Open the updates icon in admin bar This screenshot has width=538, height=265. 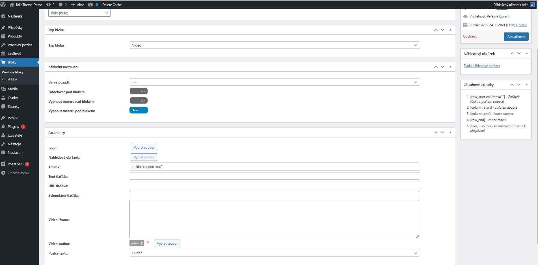pyautogui.click(x=49, y=5)
